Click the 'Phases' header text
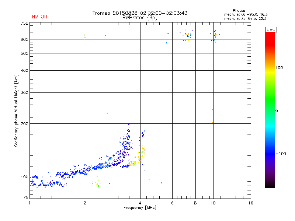 [239, 11]
